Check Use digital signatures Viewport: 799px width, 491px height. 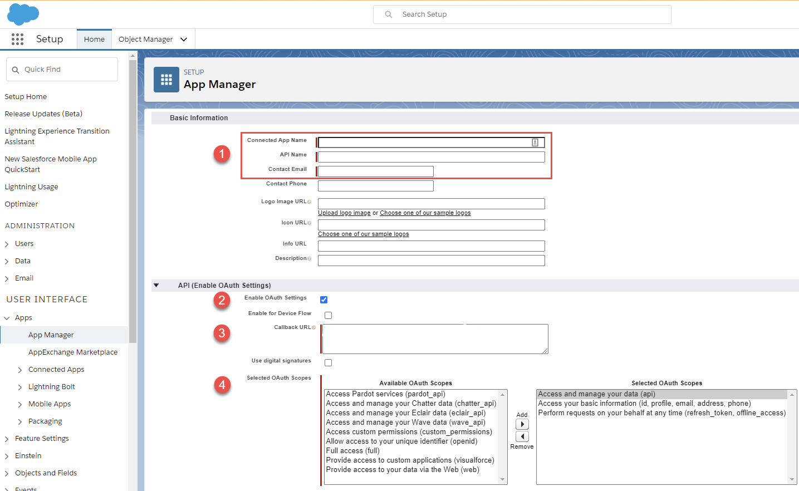328,363
